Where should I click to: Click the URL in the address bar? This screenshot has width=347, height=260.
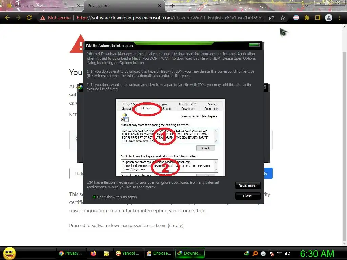click(170, 18)
